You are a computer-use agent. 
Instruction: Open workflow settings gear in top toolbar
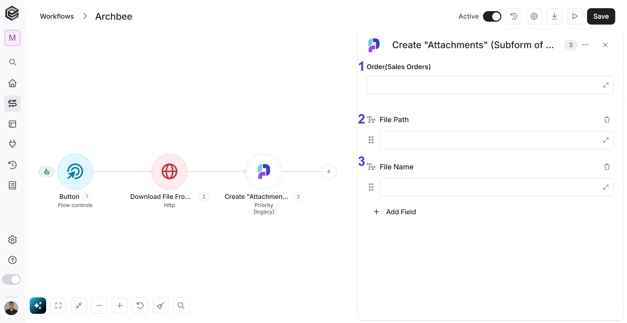(534, 16)
